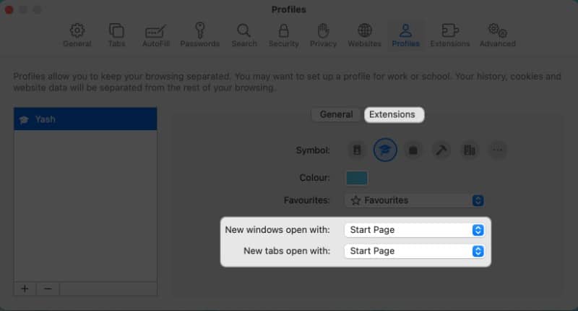Choose the hammer profile symbol
Image resolution: width=578 pixels, height=311 pixels.
[441, 150]
